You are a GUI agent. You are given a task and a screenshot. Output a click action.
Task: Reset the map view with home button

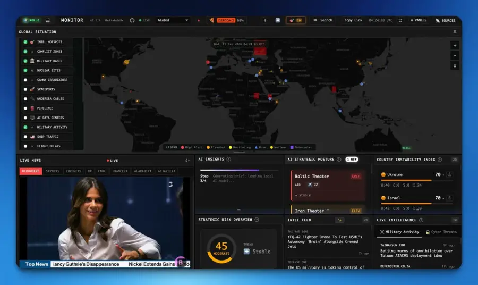click(x=455, y=65)
